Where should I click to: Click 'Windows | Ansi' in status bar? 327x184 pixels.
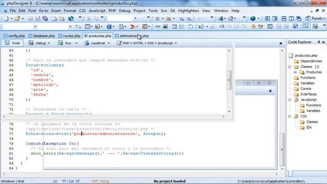12,181
